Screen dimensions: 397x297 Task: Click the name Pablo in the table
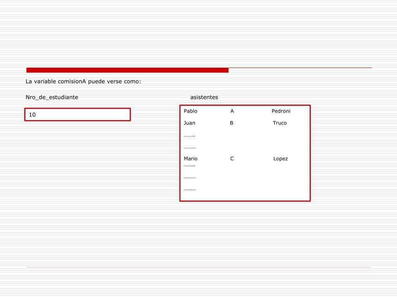(190, 111)
